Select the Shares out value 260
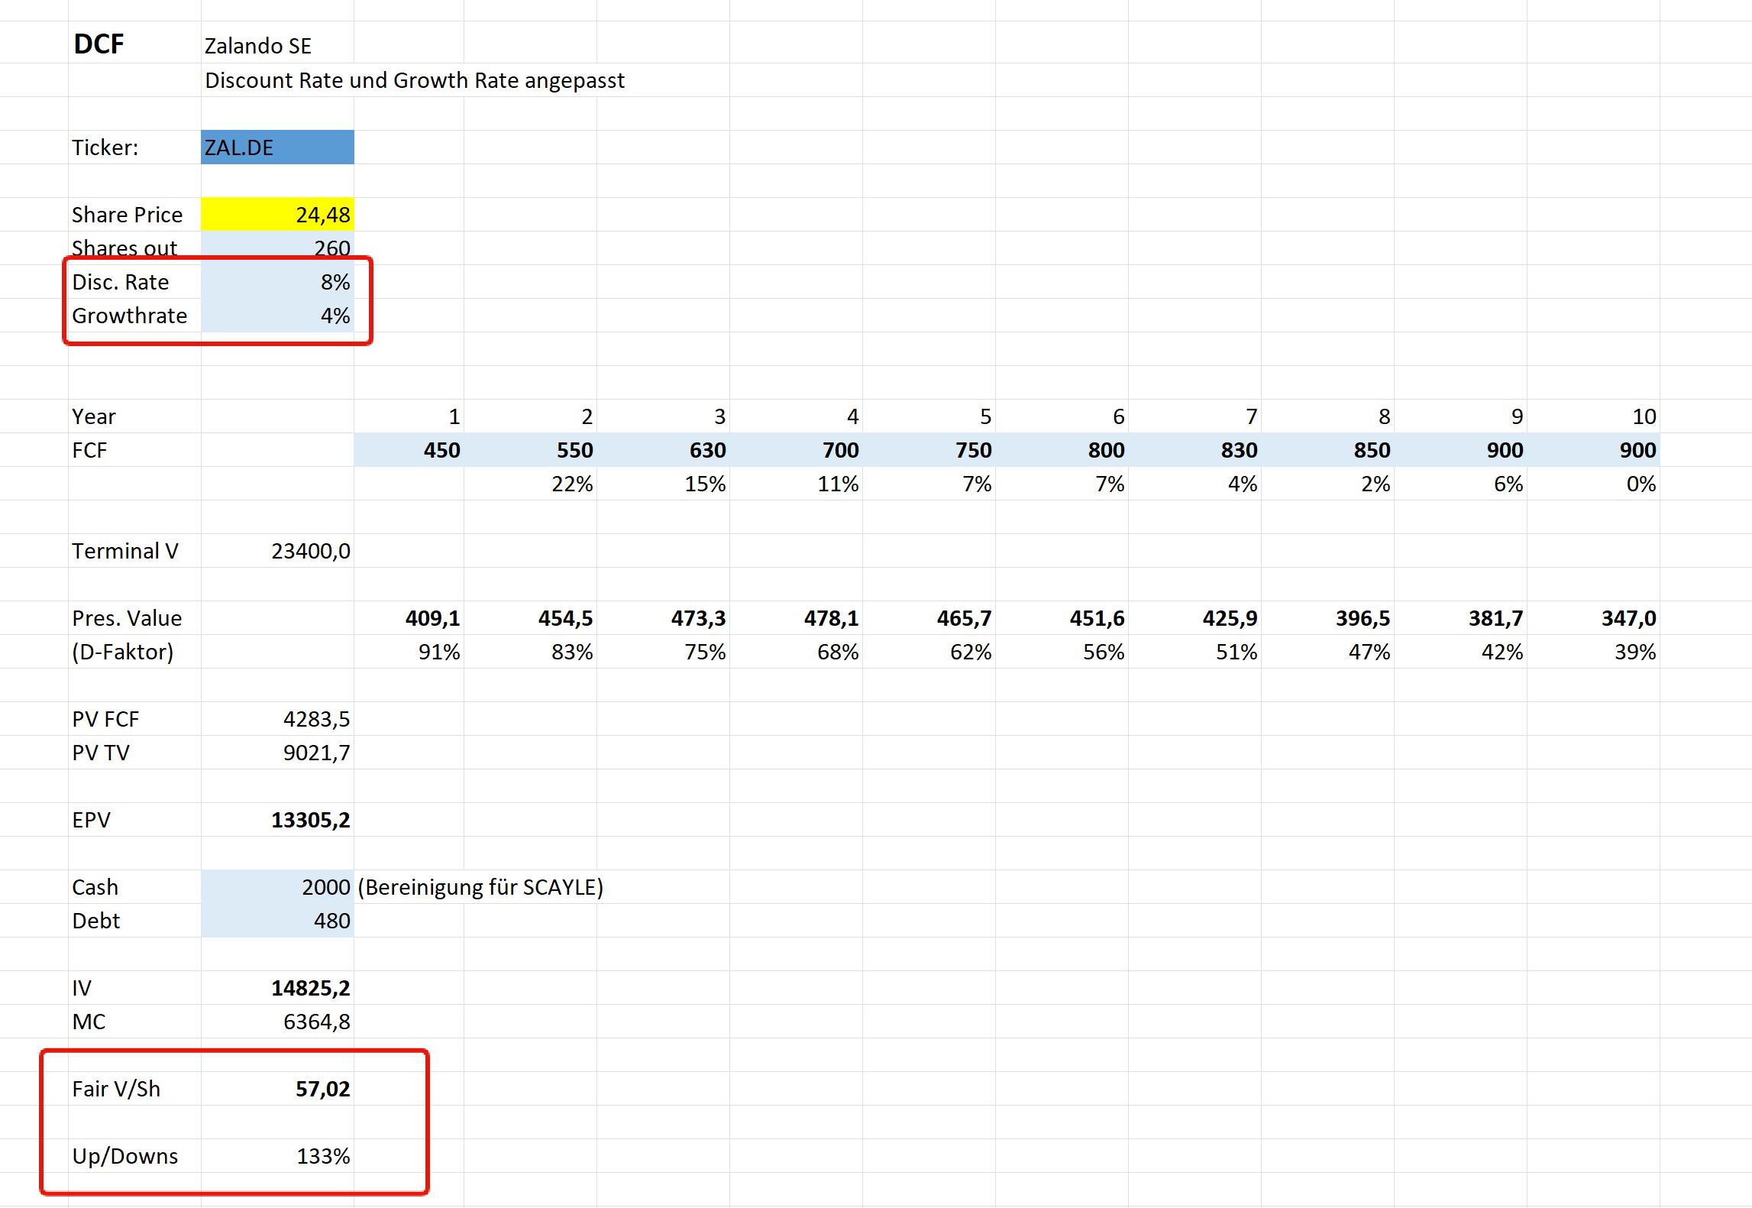The height and width of the screenshot is (1208, 1752). tap(277, 248)
